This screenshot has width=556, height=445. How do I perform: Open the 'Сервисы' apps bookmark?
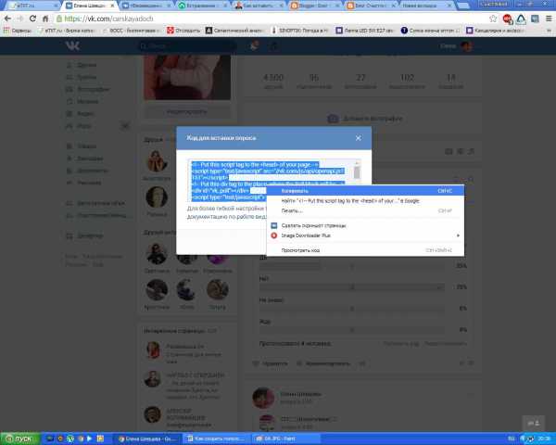pyautogui.click(x=17, y=31)
